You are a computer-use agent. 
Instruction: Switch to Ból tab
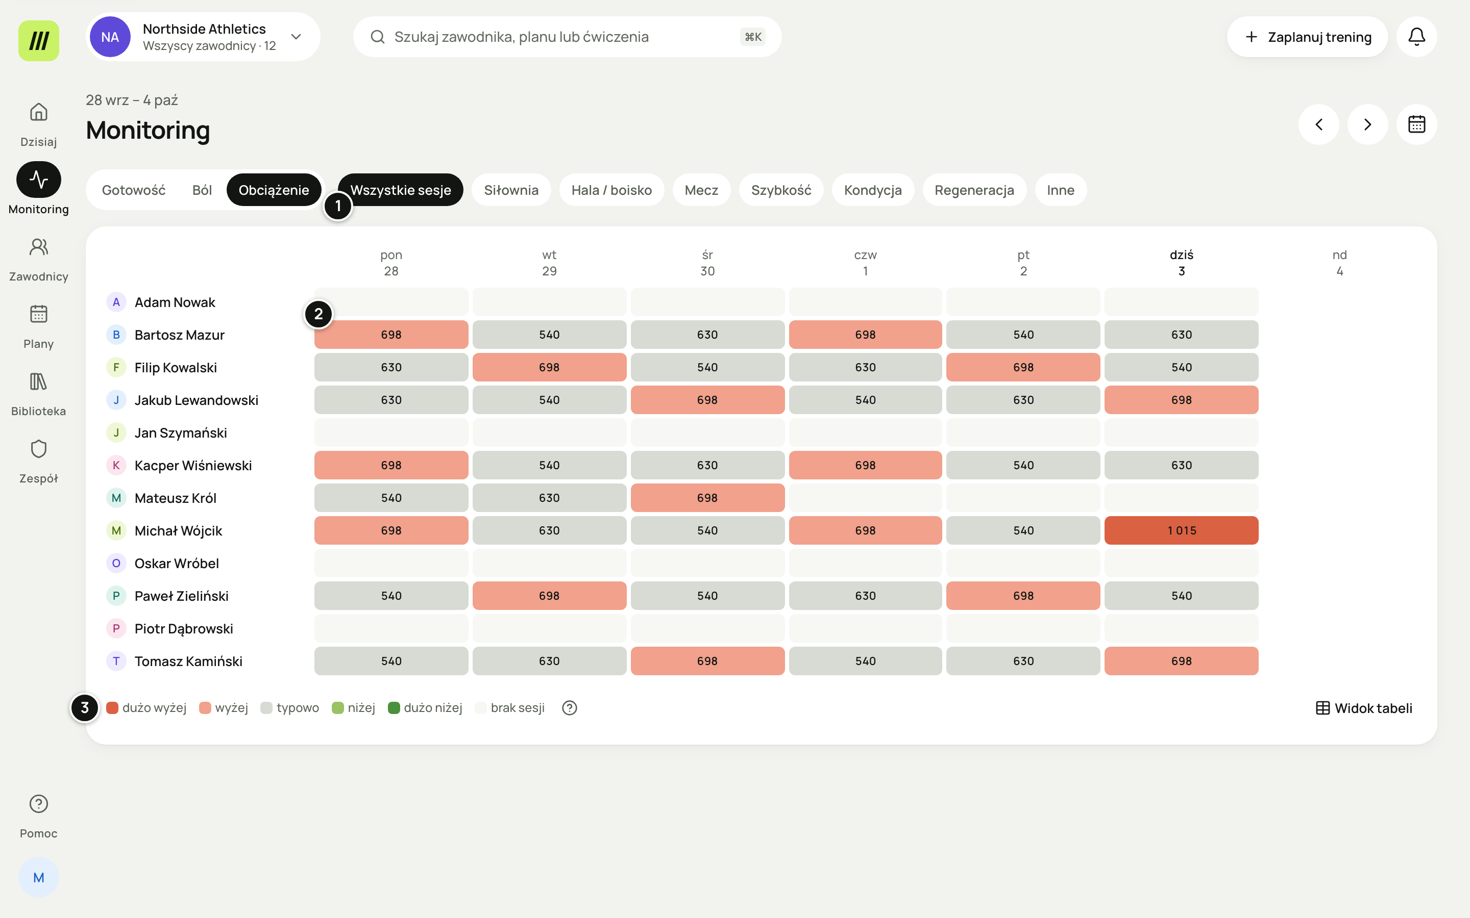[x=202, y=190]
